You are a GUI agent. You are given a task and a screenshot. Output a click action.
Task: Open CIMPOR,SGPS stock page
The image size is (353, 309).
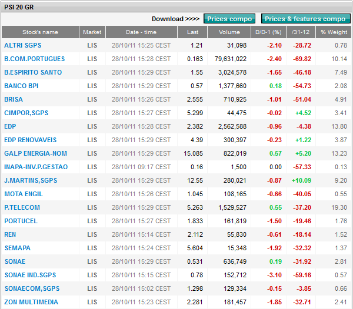click(26, 113)
